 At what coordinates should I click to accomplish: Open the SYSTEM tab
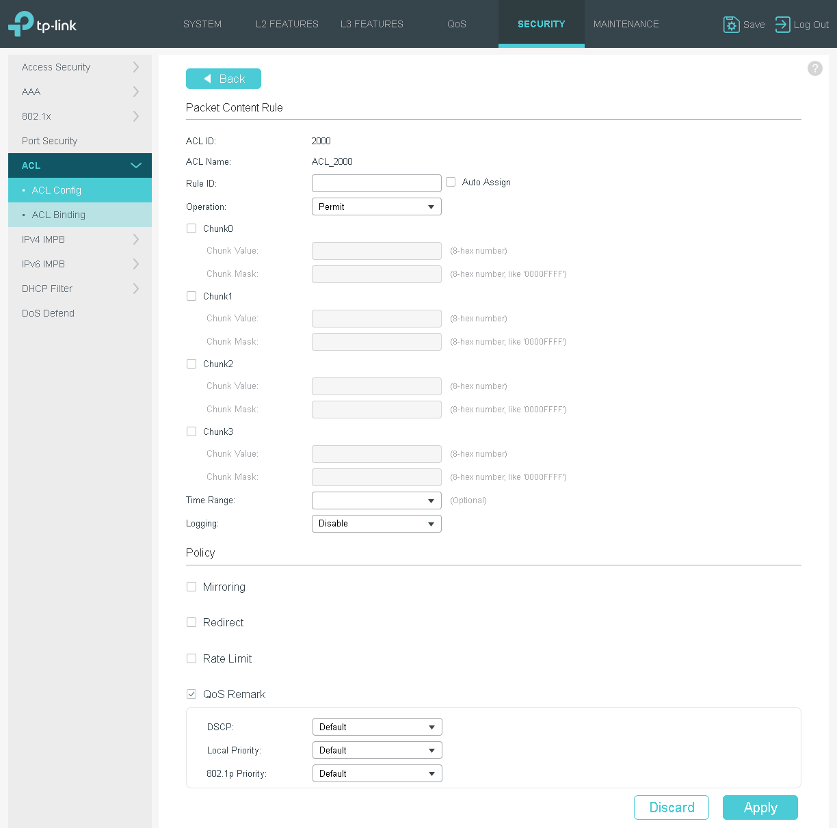point(202,24)
